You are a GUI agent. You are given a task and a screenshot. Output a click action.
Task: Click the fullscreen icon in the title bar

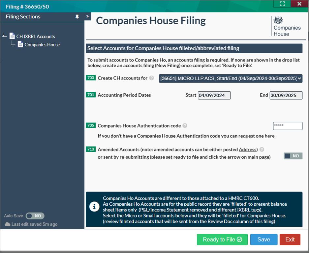click(282, 4)
